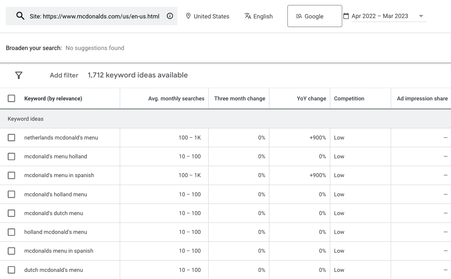Click keyword mcdonalds menu in spanish

[x=59, y=251]
